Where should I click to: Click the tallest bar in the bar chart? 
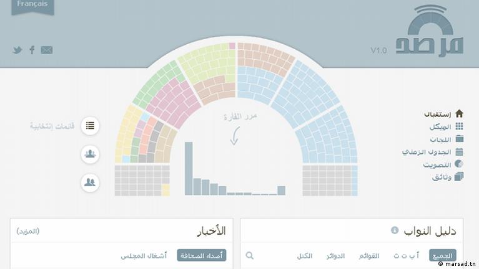click(189, 168)
